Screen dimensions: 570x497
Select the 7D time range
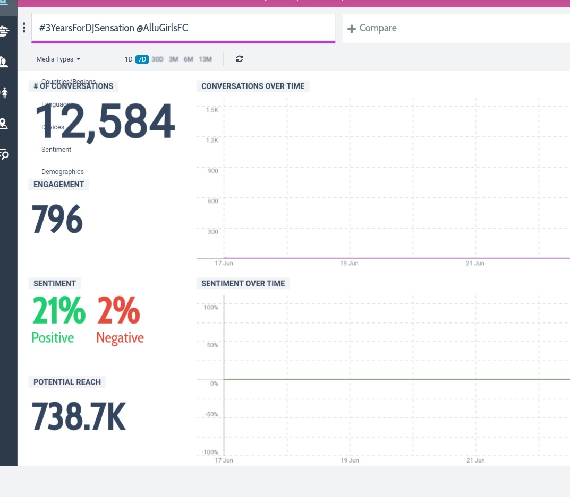click(x=142, y=59)
